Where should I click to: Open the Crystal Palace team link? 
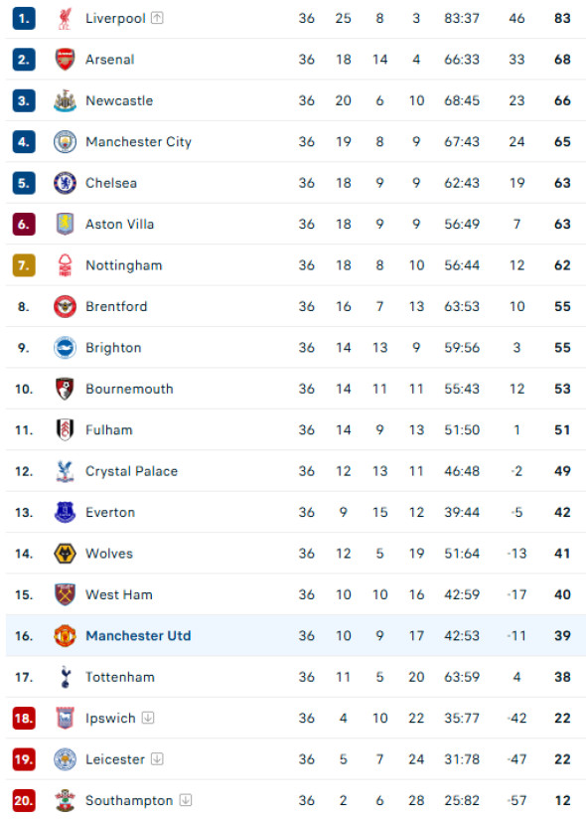coord(131,471)
